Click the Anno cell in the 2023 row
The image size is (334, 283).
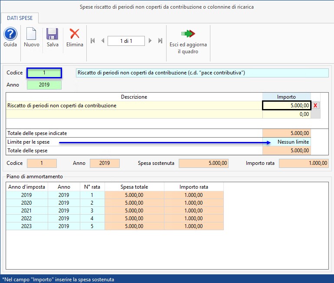click(64, 226)
